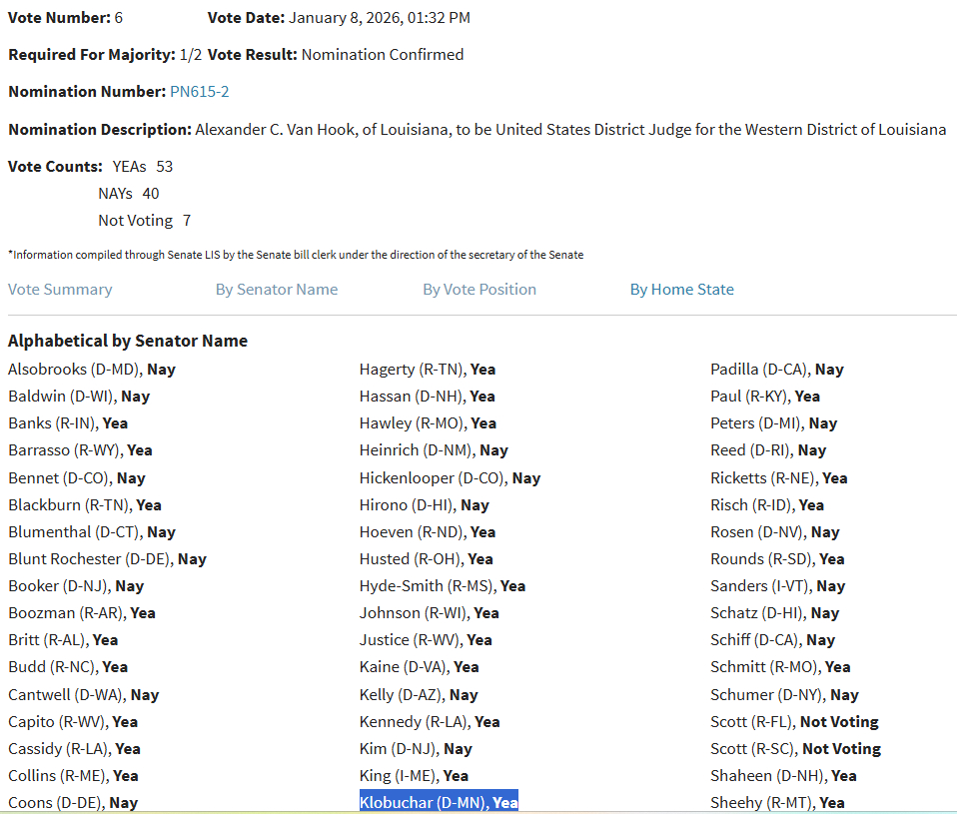Jump to By Senator Name section
This screenshot has height=814, width=957.
(277, 290)
